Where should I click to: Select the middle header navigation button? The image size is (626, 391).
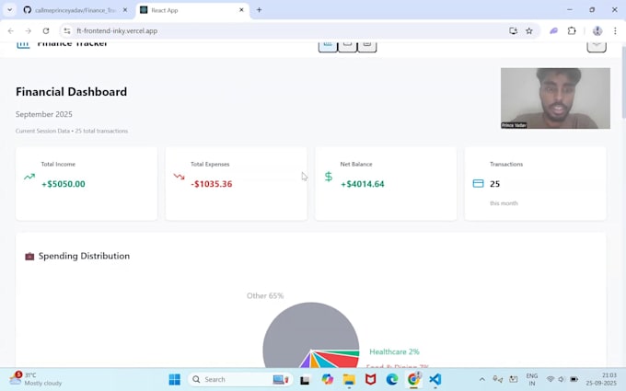coord(347,46)
